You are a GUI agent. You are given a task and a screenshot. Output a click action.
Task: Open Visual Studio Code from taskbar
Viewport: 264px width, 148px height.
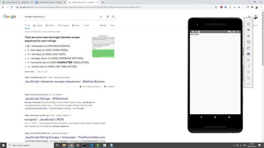pyautogui.click(x=91, y=145)
